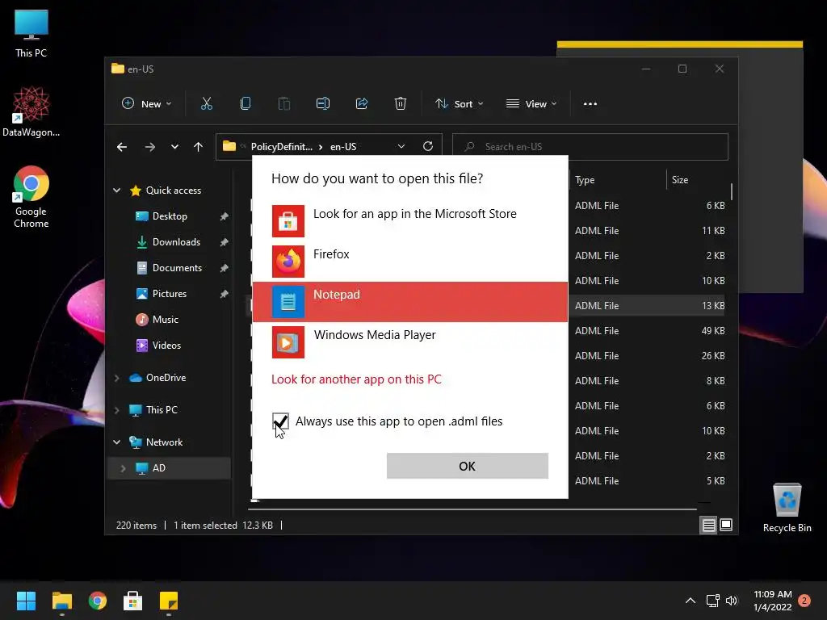Select the Notepad icon in the dialog
Image resolution: width=827 pixels, height=620 pixels.
coord(288,302)
